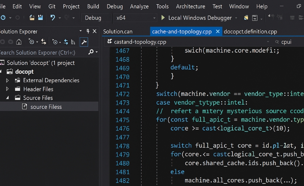The image size is (304, 186).
Task: Open the Tools menu
Action: 162,6
